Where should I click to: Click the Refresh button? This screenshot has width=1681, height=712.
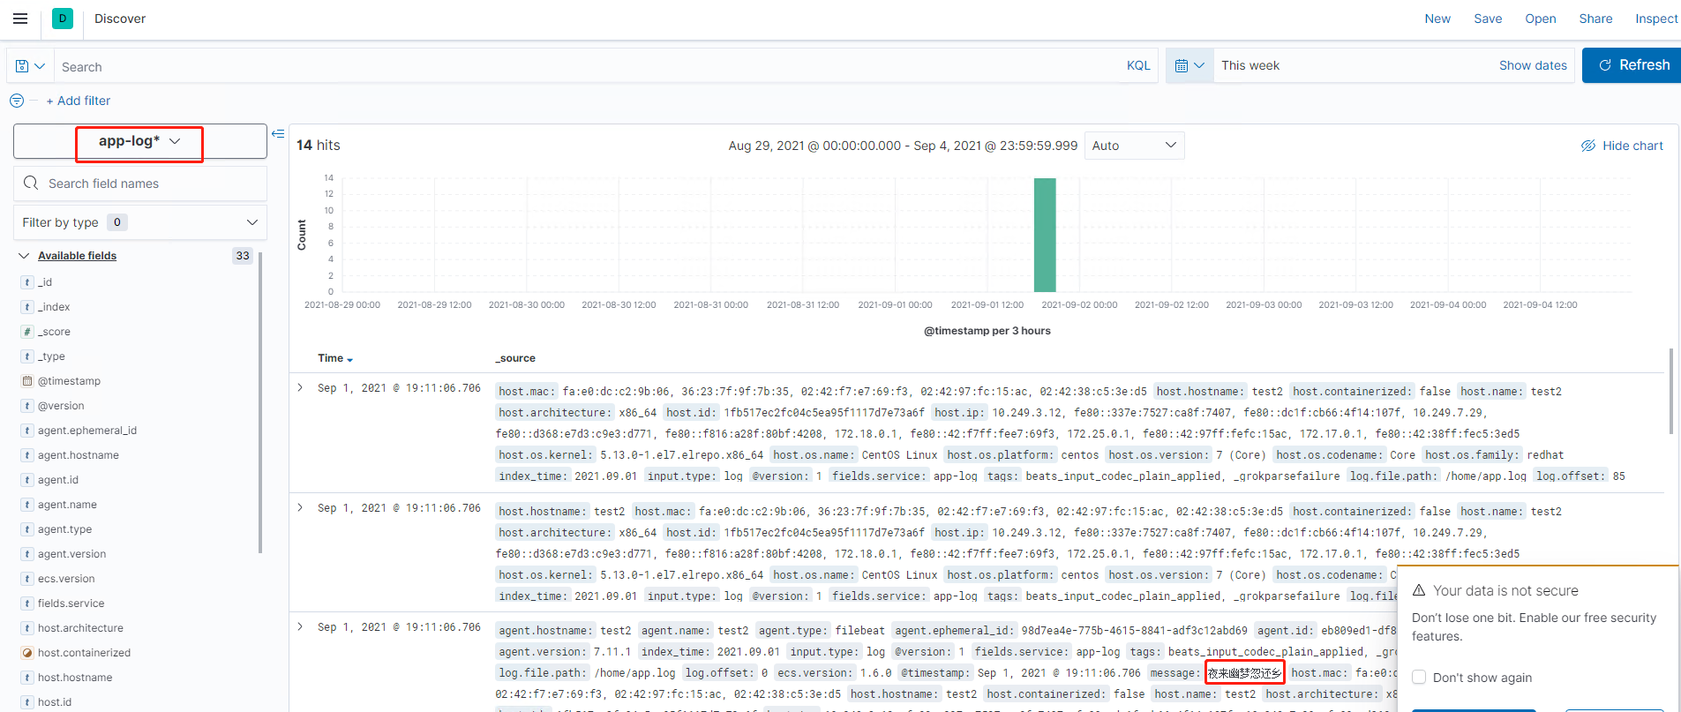1632,65
